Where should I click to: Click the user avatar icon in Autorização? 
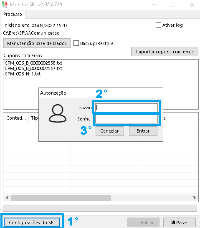[x=58, y=113]
